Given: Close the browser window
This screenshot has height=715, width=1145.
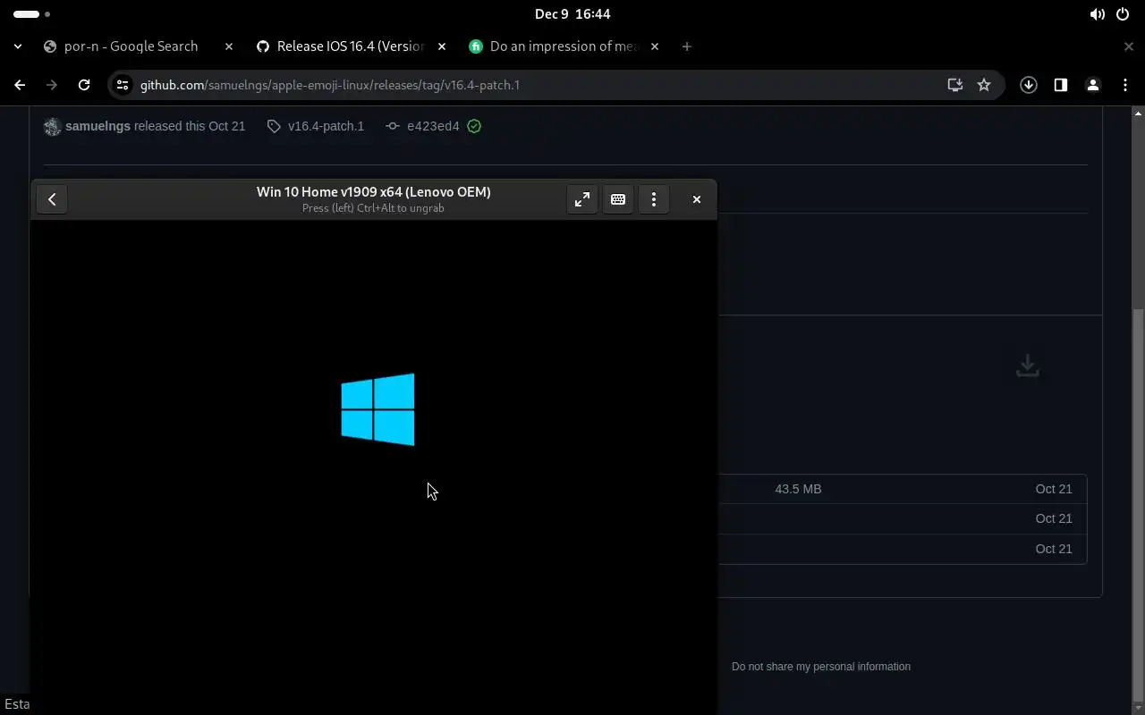Looking at the screenshot, I should (x=1129, y=46).
